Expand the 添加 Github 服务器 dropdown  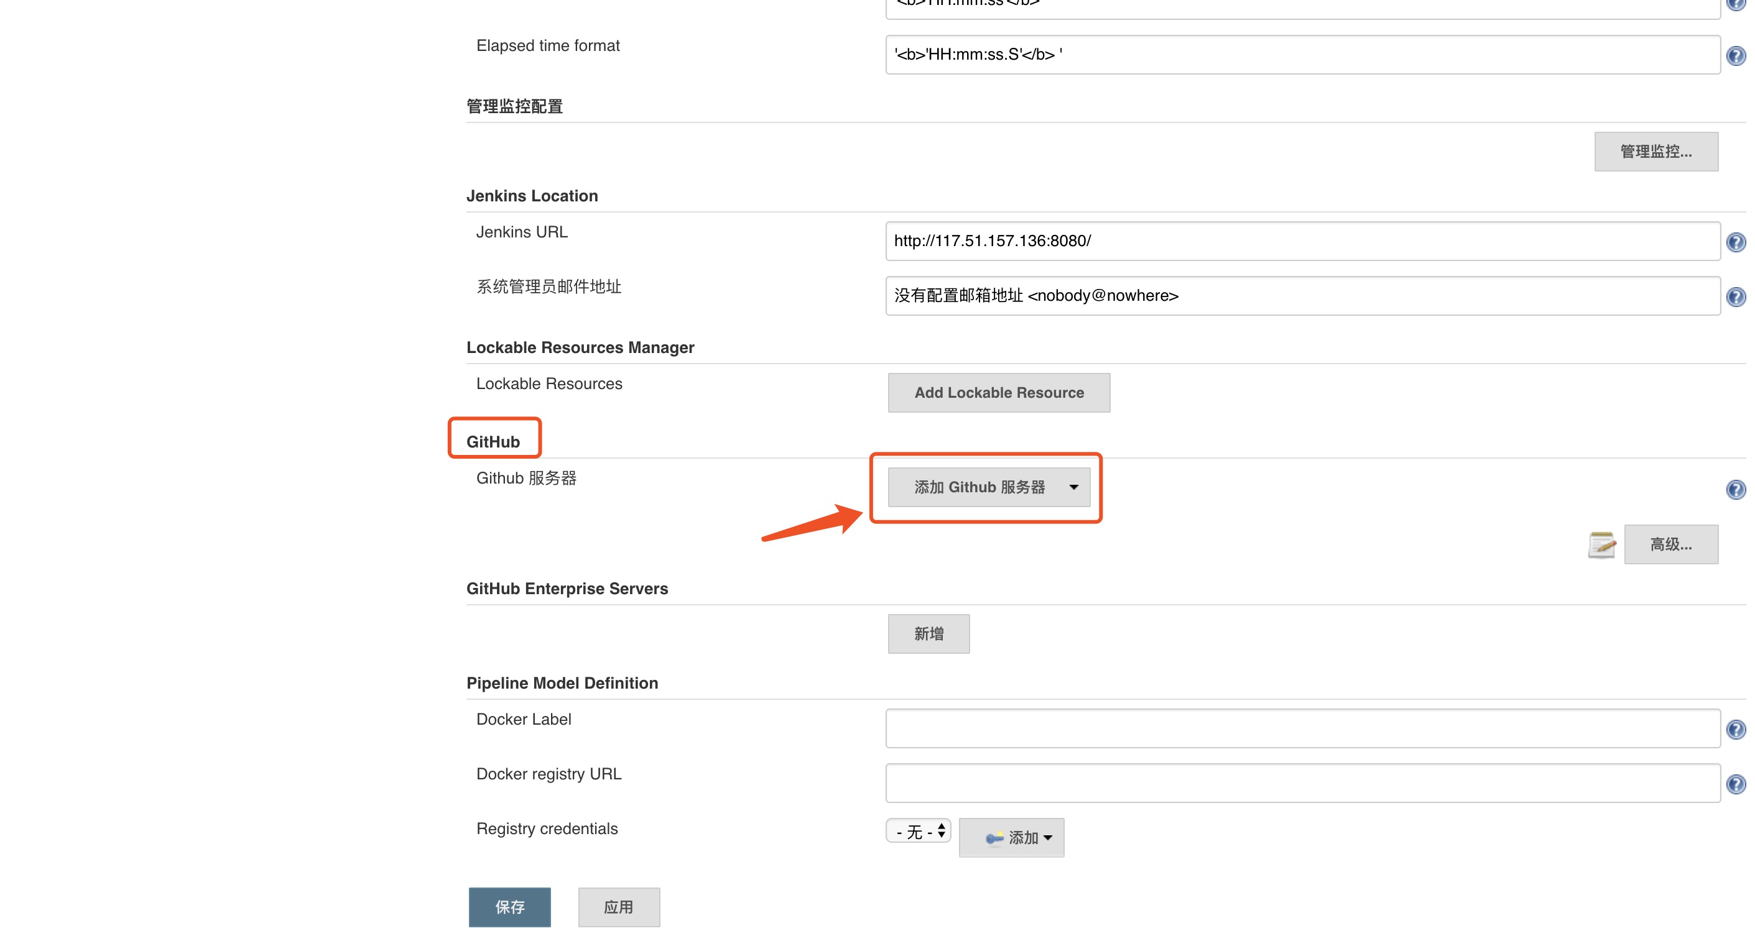point(989,487)
